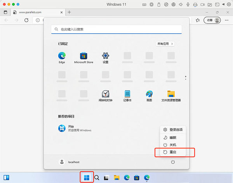Screen dimensions: 233x183
Task: Click the Edge forward arrow
Action: 16,20
